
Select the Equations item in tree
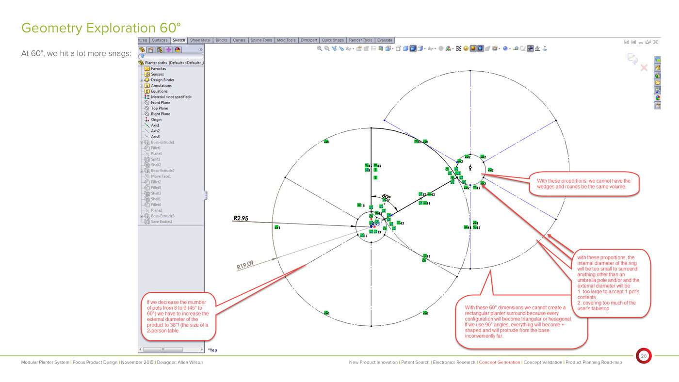tap(159, 91)
